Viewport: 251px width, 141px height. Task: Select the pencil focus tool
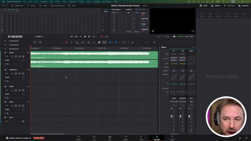click(x=82, y=42)
